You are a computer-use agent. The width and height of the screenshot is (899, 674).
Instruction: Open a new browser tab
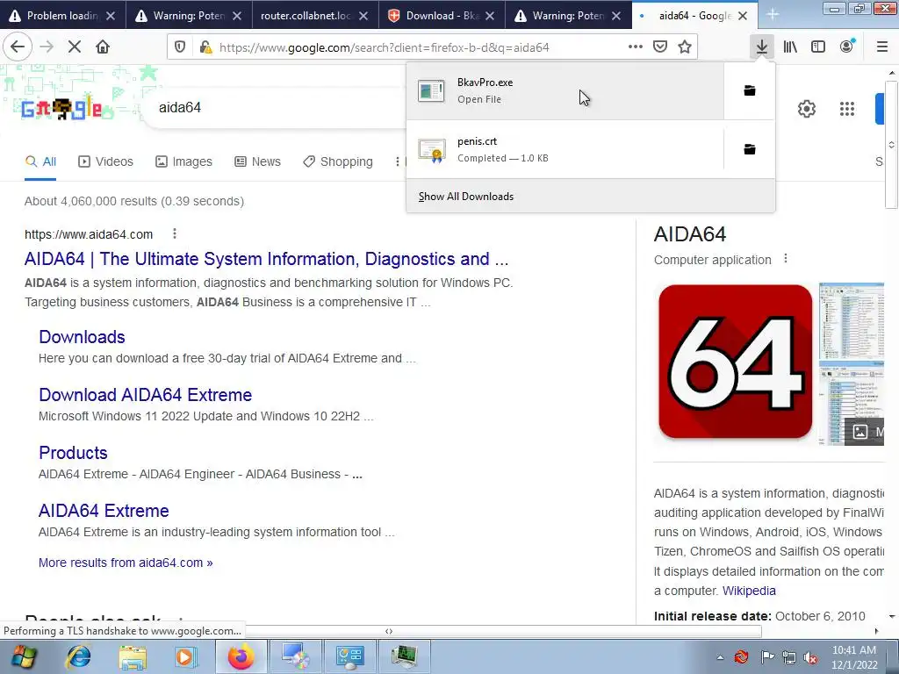coord(773,15)
